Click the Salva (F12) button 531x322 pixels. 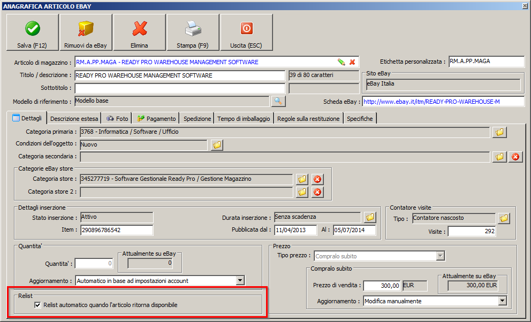33,33
